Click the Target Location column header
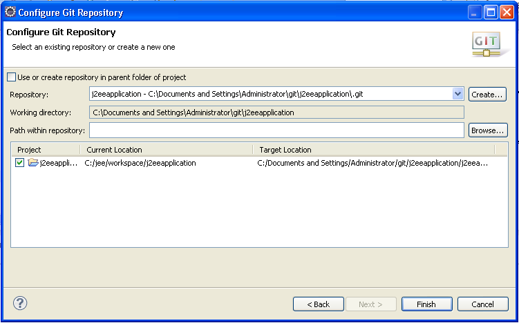519x323 pixels. coord(374,150)
